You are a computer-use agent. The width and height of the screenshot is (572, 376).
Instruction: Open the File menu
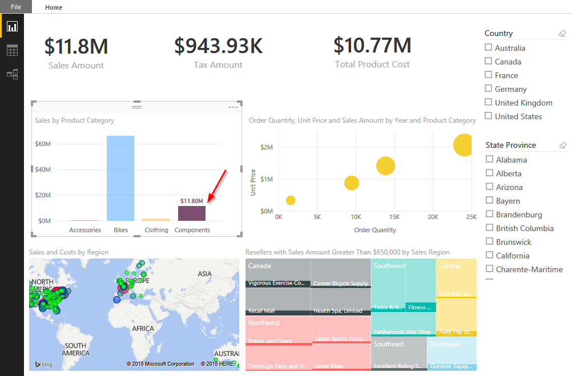[x=16, y=7]
